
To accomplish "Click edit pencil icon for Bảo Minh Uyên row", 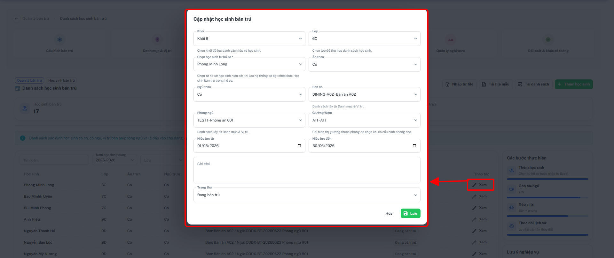I will tap(474, 196).
